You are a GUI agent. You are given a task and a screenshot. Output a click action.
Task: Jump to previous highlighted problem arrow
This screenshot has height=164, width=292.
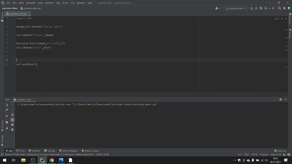pos(282,19)
